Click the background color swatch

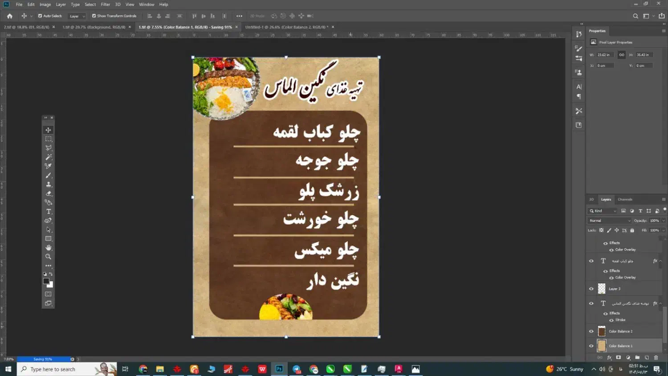(x=51, y=285)
